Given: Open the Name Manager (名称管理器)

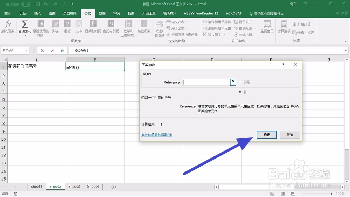Looking at the screenshot, I should click(160, 29).
